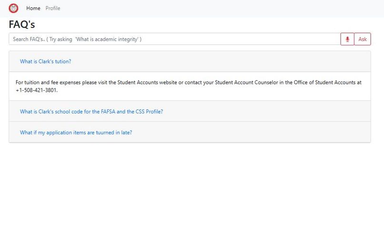Screen dimensions: 384x232
Task: Click the red university seal logo
Action: 13,8
